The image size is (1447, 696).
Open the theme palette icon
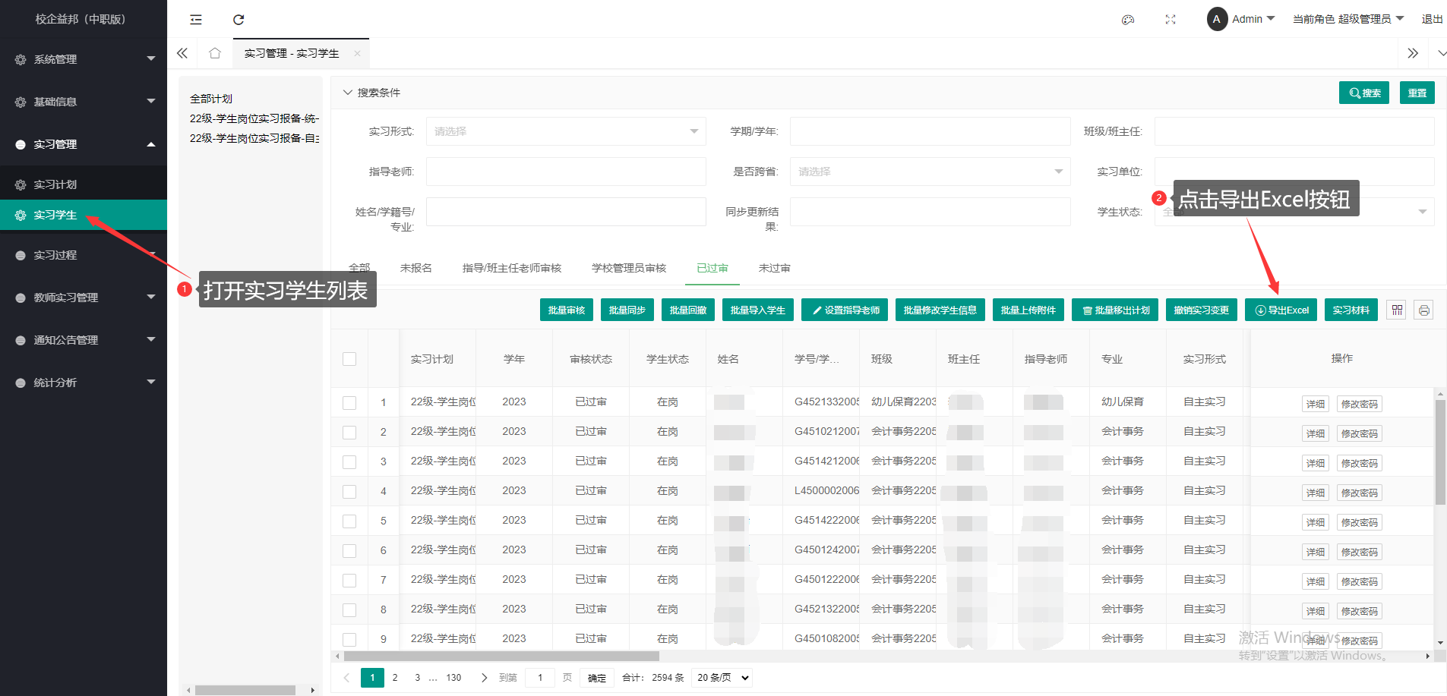point(1128,20)
